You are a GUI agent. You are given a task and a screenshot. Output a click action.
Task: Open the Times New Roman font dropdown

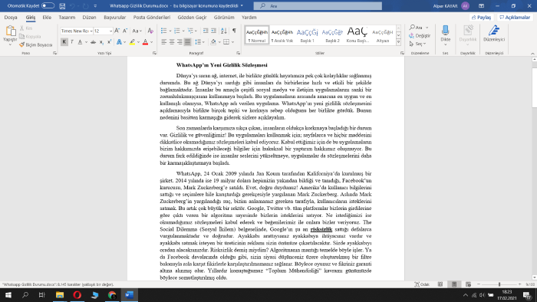pos(91,31)
